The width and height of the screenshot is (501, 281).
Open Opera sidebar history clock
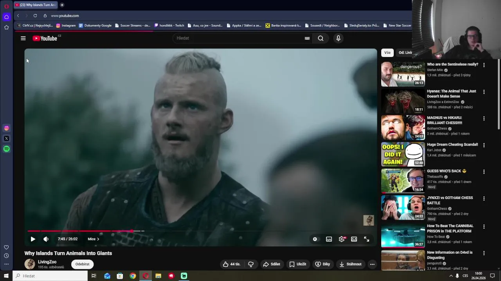tap(6, 256)
